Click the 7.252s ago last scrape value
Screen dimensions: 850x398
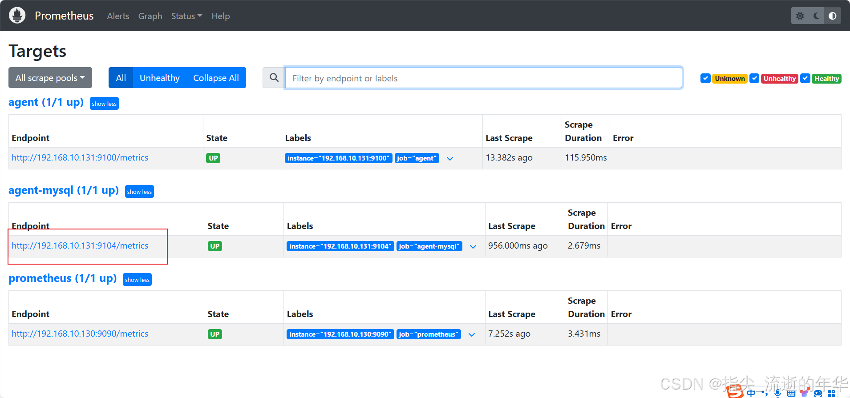[509, 334]
